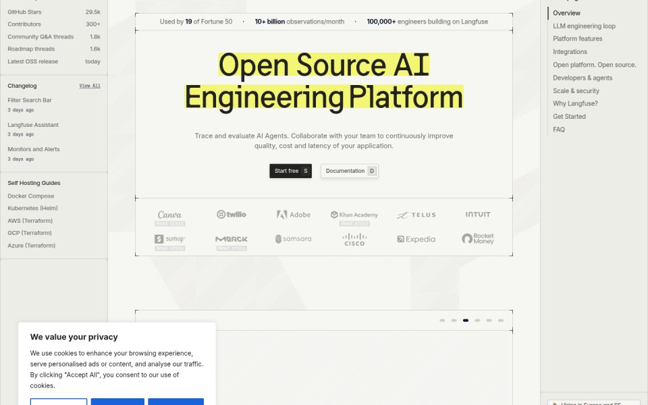Viewport: 648px width, 405px height.
Task: Select the last carousel dot
Action: (501, 320)
